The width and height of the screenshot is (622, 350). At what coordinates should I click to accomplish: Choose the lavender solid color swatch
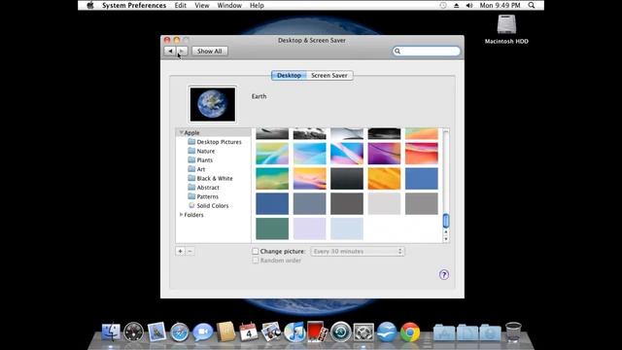(x=309, y=228)
